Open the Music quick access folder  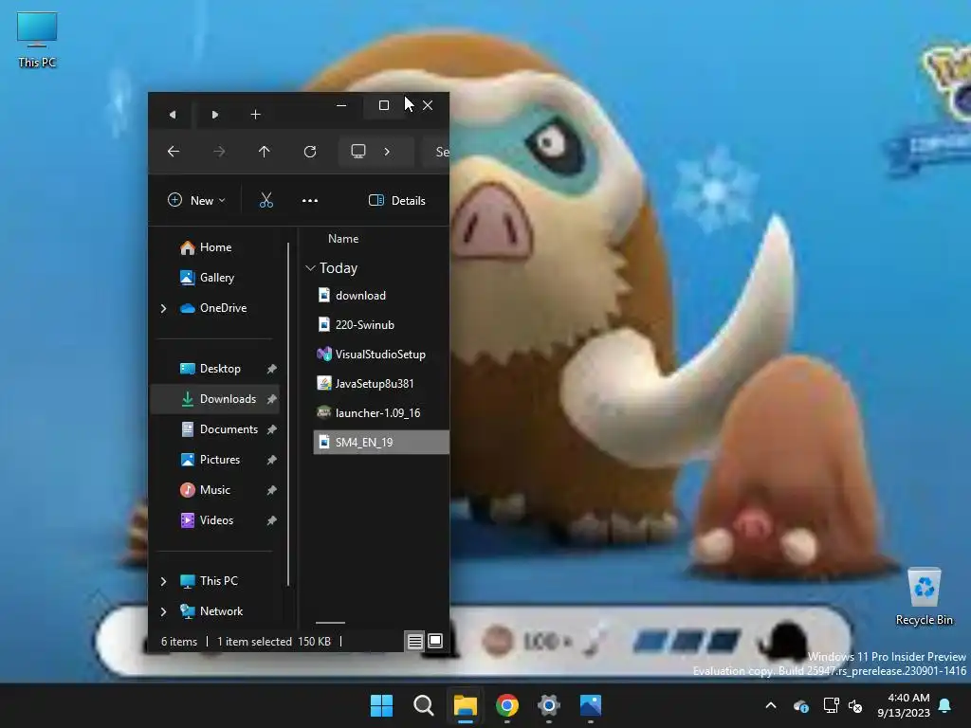click(215, 490)
